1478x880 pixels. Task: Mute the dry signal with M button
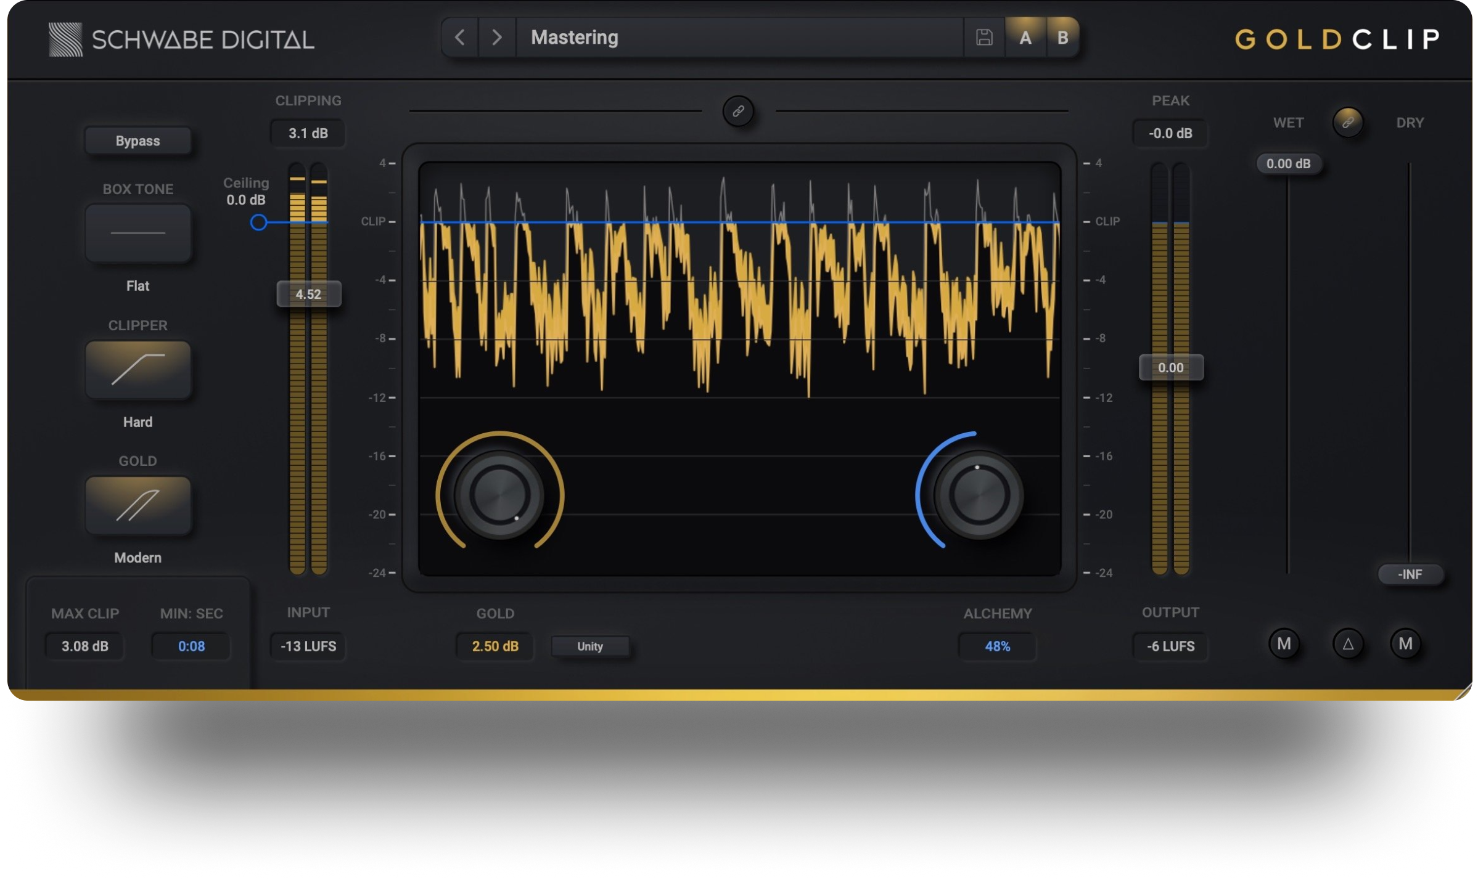1405,644
